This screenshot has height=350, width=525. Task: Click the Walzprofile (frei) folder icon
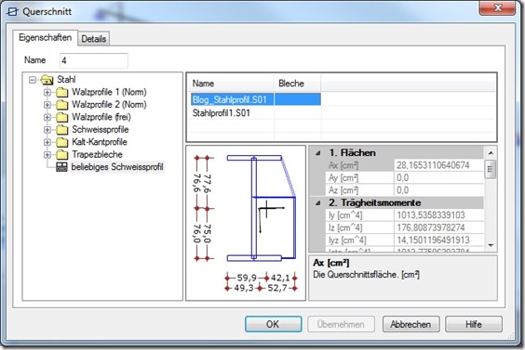[61, 117]
